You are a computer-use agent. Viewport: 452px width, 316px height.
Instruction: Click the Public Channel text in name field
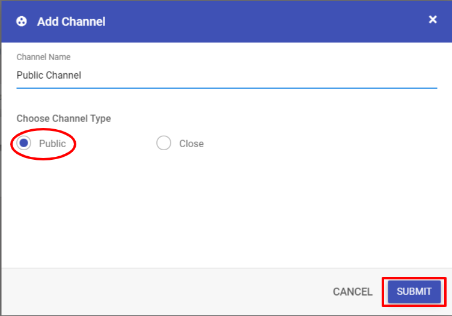[x=49, y=75]
